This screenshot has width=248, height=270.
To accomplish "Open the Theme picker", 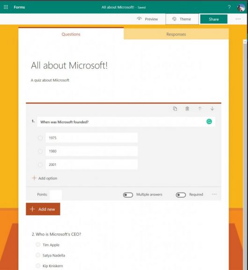I will pos(182,19).
